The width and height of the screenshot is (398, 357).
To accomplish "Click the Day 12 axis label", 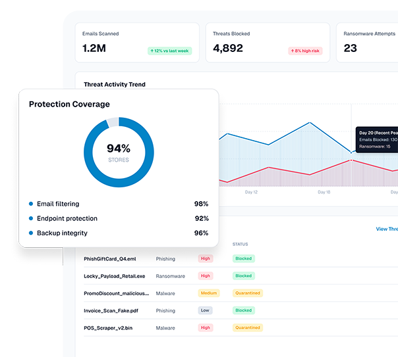I will [x=251, y=192].
